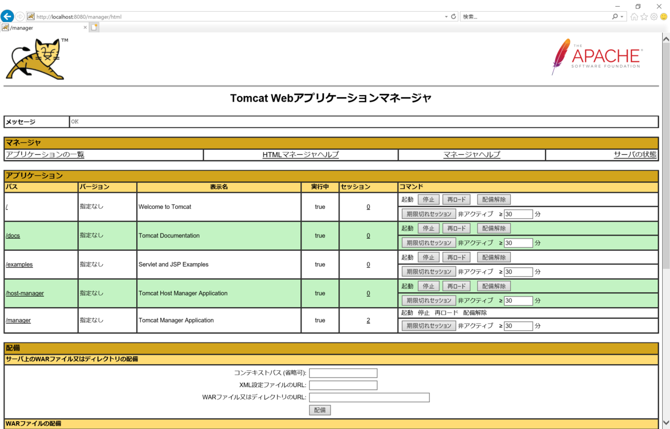Click 期限切れセッション button for root / app
The height and width of the screenshot is (429, 670).
tap(429, 214)
